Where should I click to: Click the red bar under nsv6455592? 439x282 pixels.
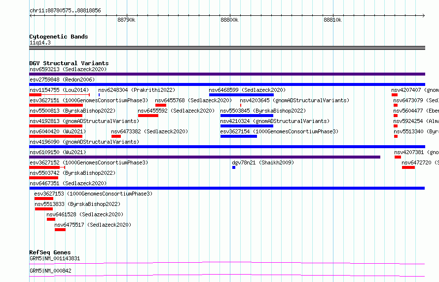(x=148, y=116)
